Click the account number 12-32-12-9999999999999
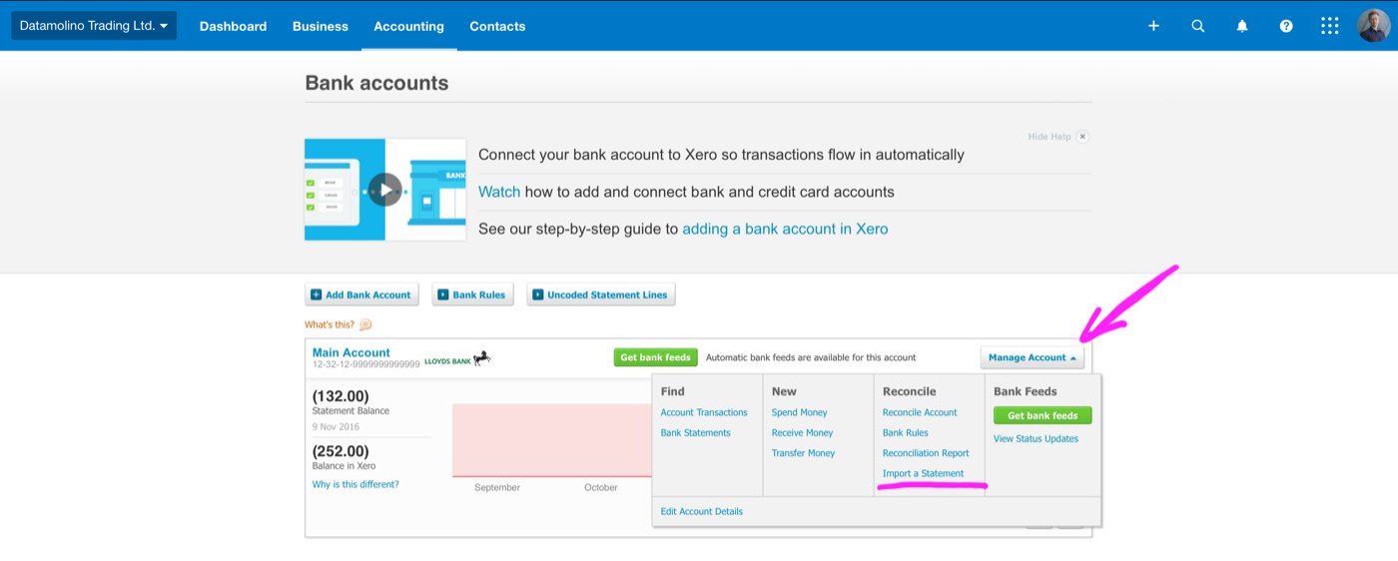This screenshot has height=561, width=1398. [366, 364]
